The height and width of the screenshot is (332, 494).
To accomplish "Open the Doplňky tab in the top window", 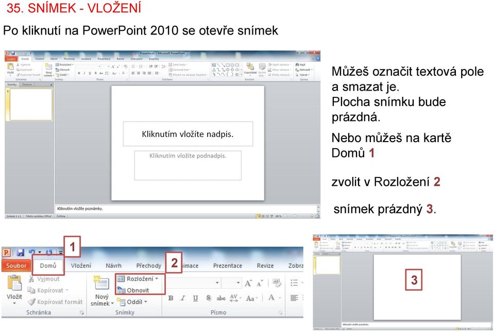I will coord(154,59).
